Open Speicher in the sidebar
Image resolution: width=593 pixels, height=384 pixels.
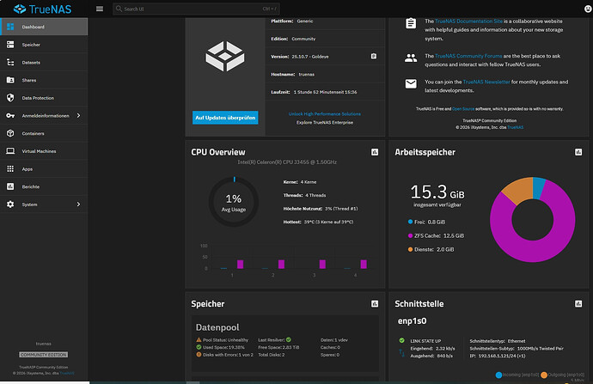[x=44, y=44]
